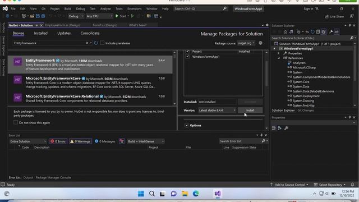Toggle the 0 Errors filter
Screen dimensions: 359x202
click(x=58, y=141)
